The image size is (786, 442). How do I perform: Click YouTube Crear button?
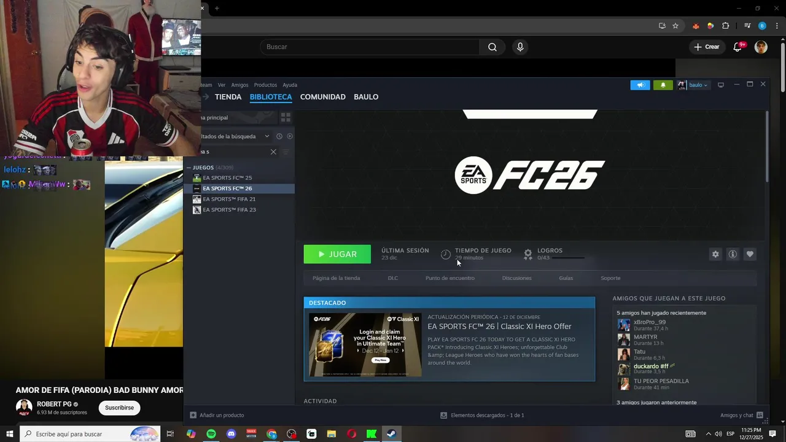click(x=706, y=47)
